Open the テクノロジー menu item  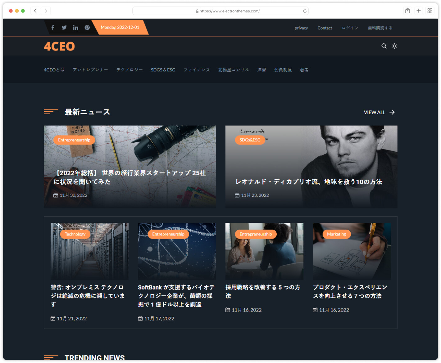tap(130, 70)
